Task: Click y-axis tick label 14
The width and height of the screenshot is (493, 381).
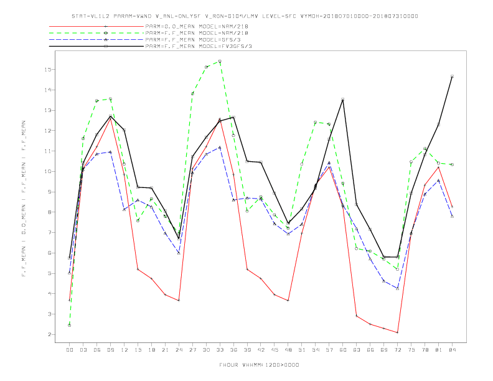Action: tap(48, 90)
